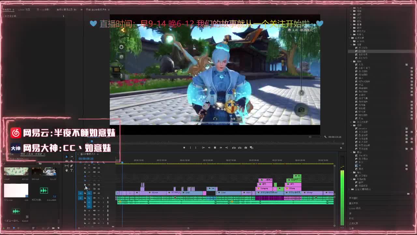Select the white blank thumbnail in Project panel
The image size is (417, 235).
click(16, 191)
